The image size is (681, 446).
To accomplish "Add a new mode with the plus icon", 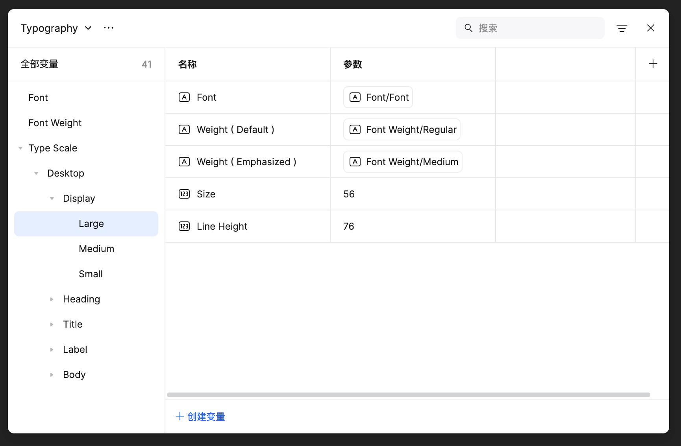I will tap(653, 64).
